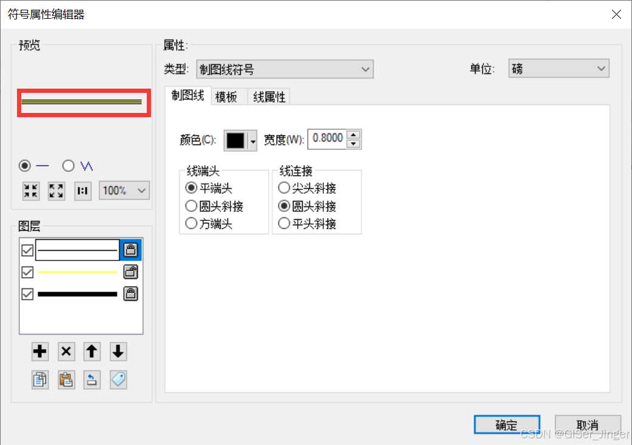Click the delete layer X icon
632x445 pixels.
point(66,352)
